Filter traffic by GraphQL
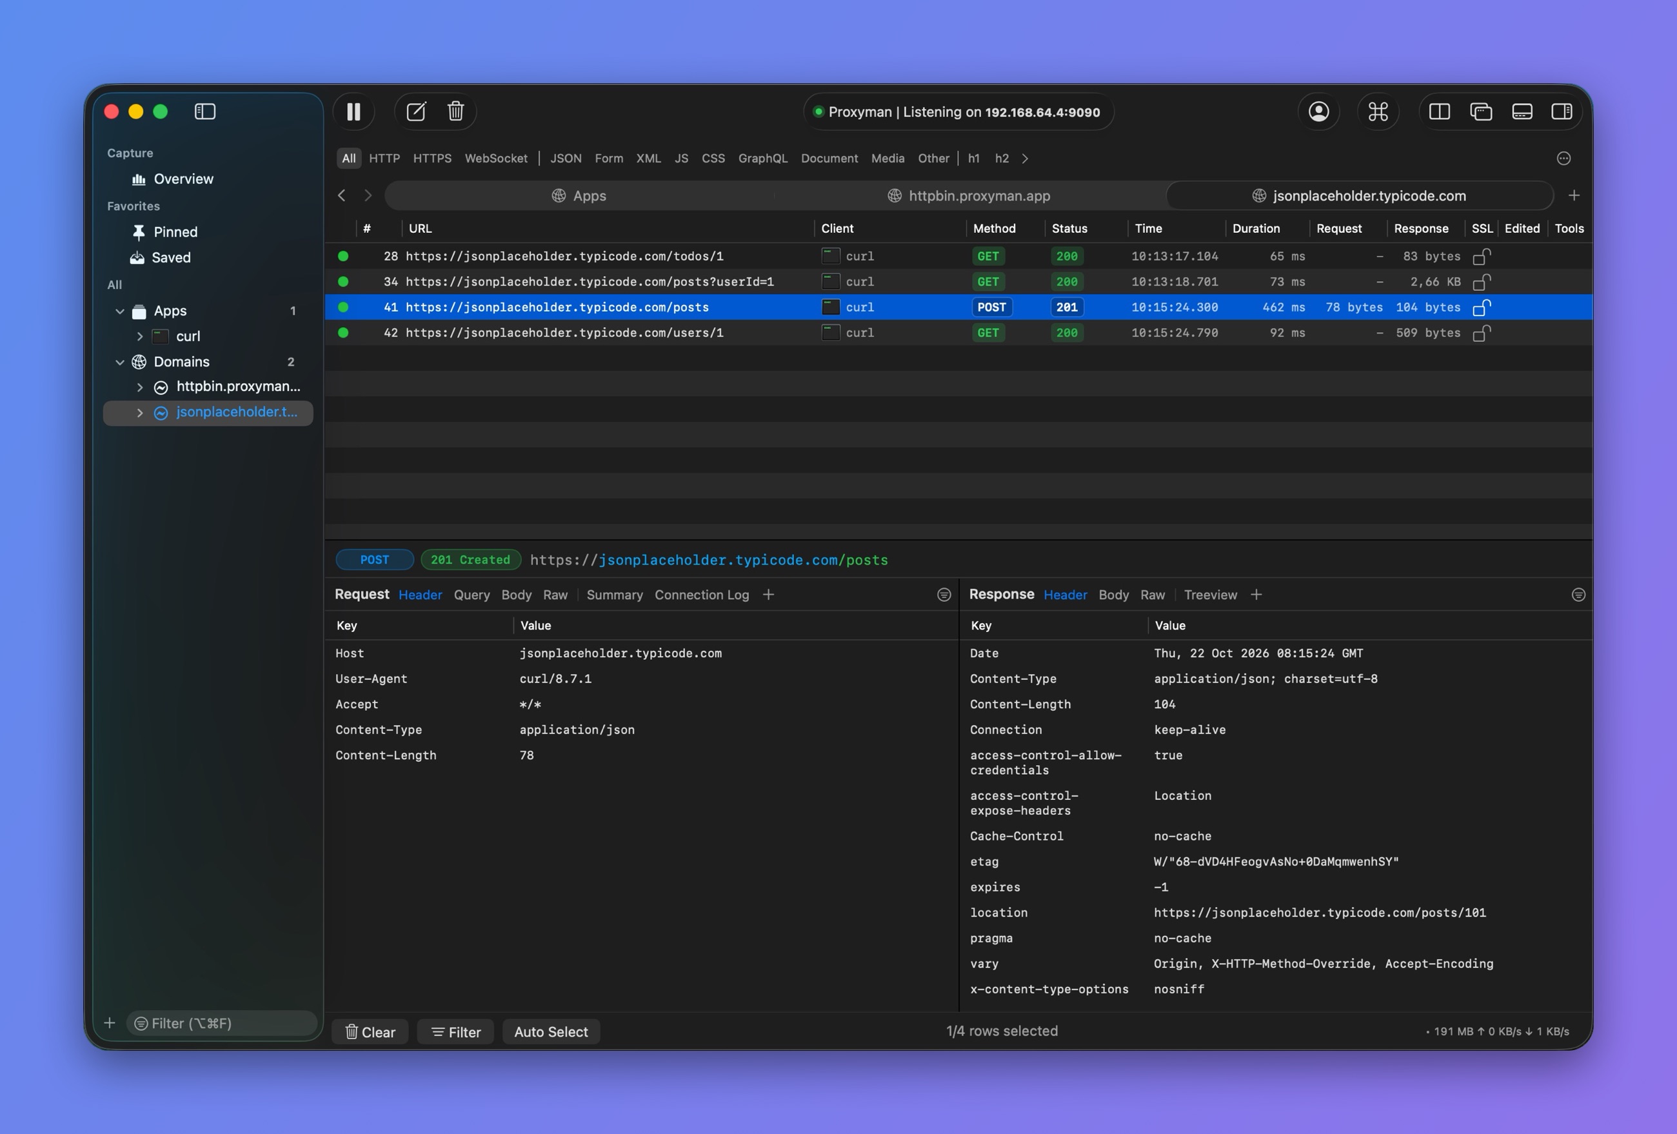Image resolution: width=1677 pixels, height=1134 pixels. tap(763, 159)
